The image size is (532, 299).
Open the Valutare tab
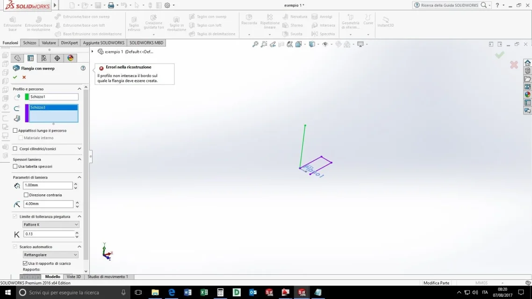[x=49, y=43]
